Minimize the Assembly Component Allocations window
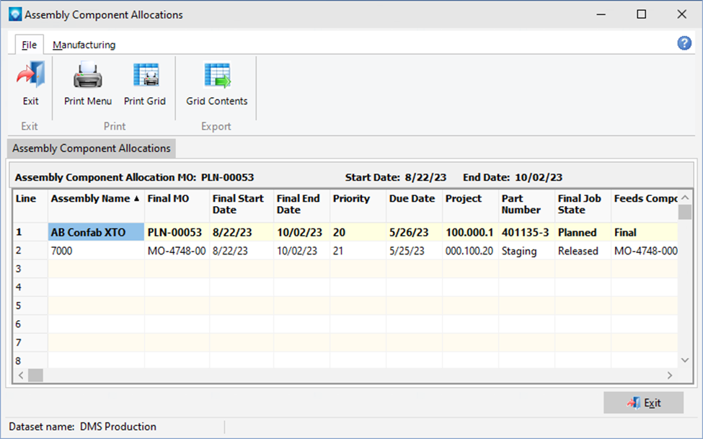 click(x=601, y=14)
